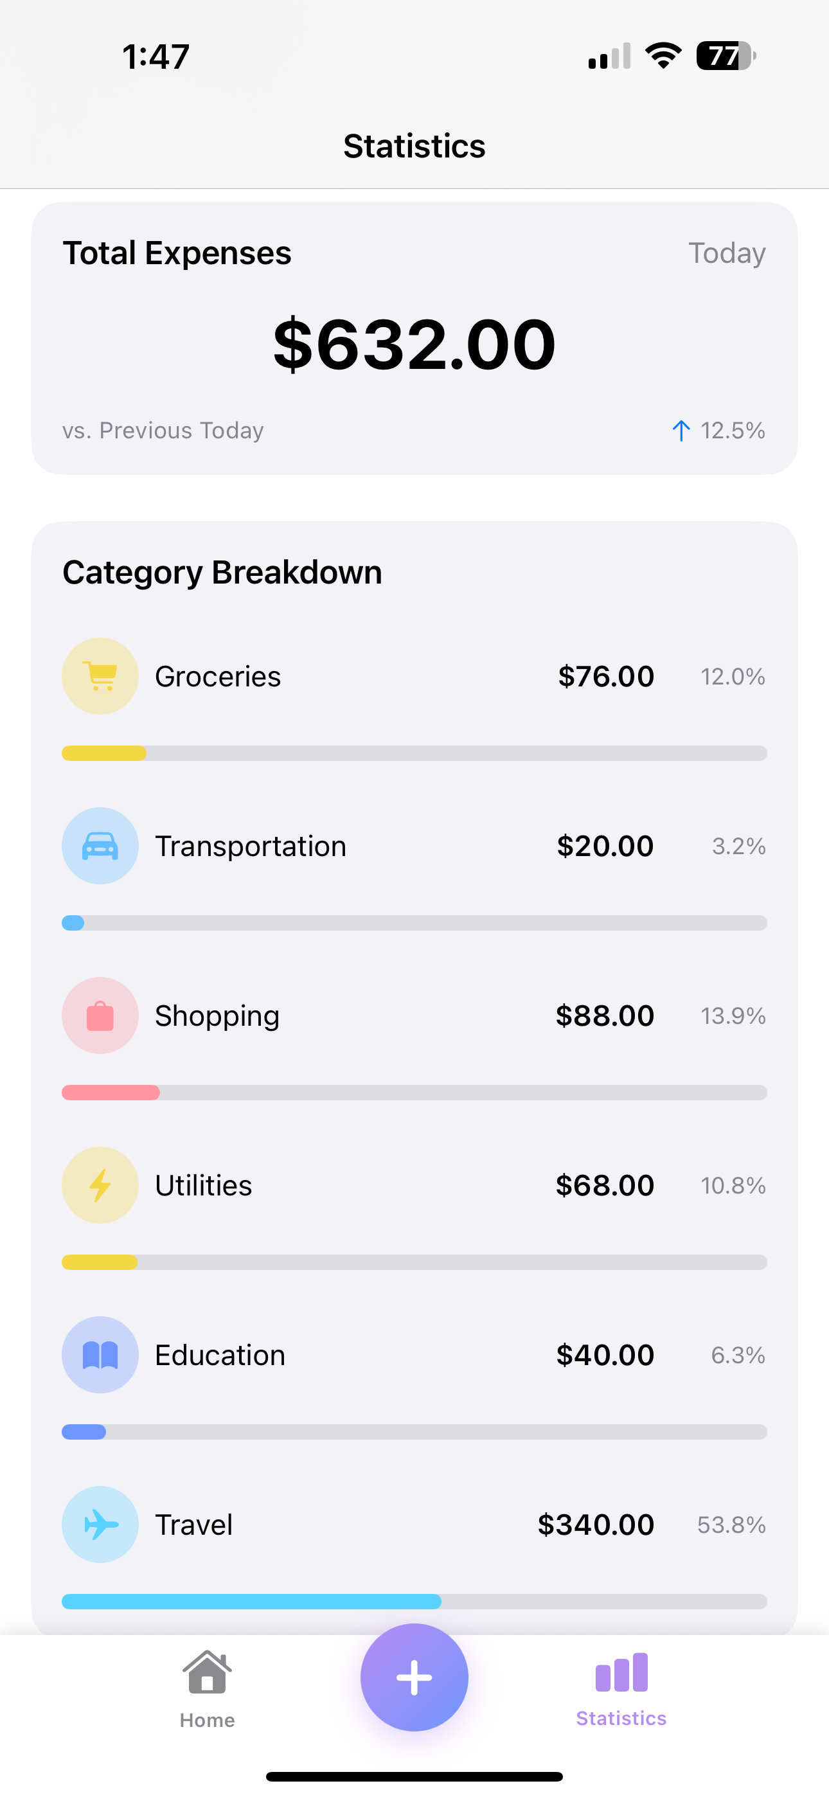This screenshot has width=829, height=1797.
Task: Select the Groceries progress bar
Action: [x=415, y=753]
